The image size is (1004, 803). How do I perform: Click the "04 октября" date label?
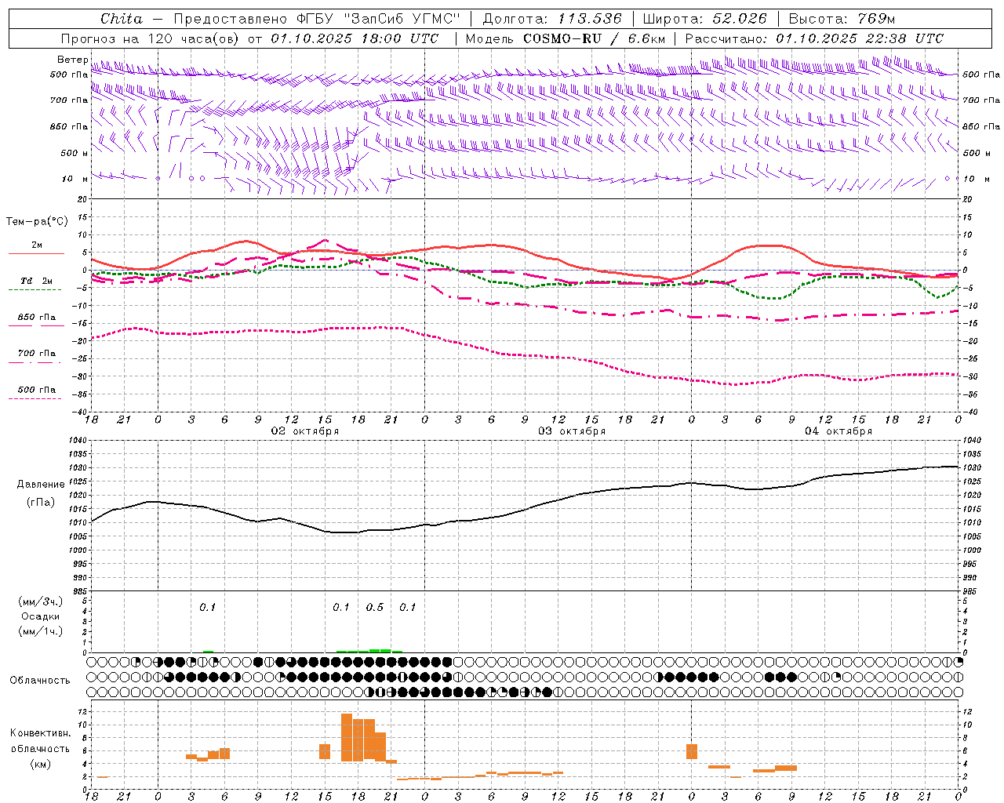tap(838, 431)
